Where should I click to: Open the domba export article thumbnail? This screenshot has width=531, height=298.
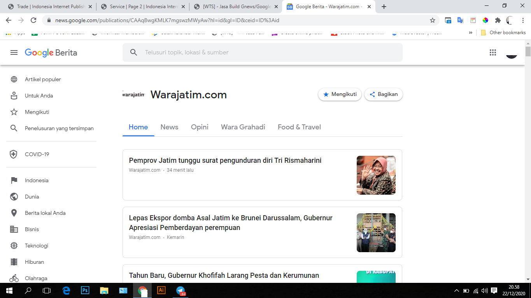[x=376, y=233]
